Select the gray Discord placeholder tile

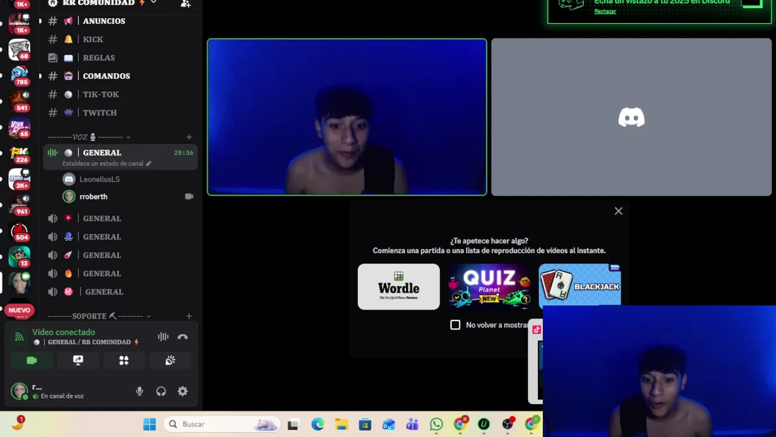[631, 117]
